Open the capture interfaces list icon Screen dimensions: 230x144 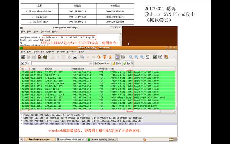click(x=23, y=57)
